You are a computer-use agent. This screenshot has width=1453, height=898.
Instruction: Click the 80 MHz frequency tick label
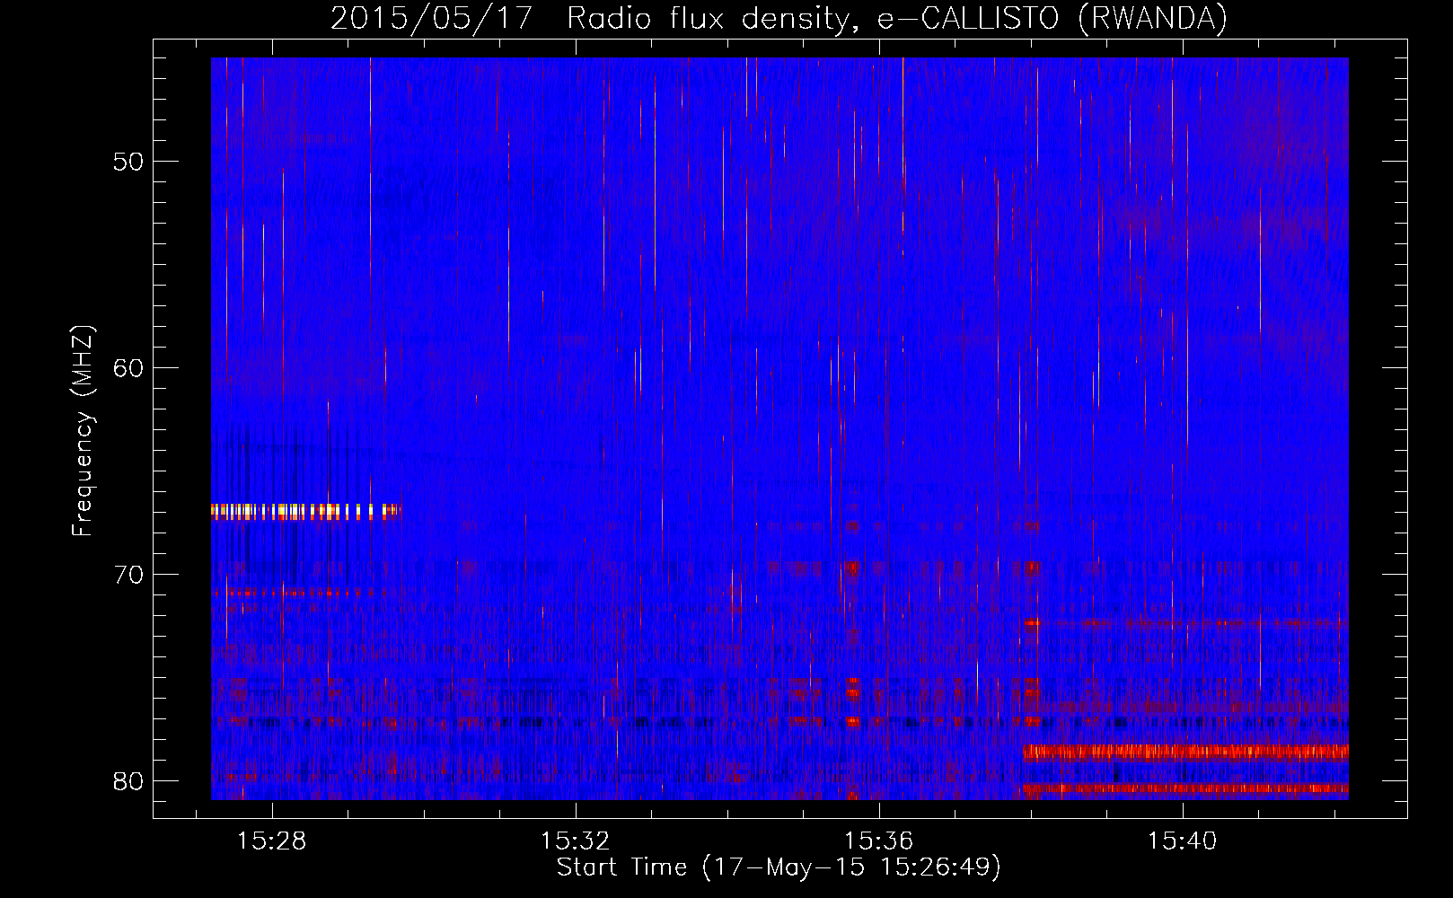click(x=128, y=781)
